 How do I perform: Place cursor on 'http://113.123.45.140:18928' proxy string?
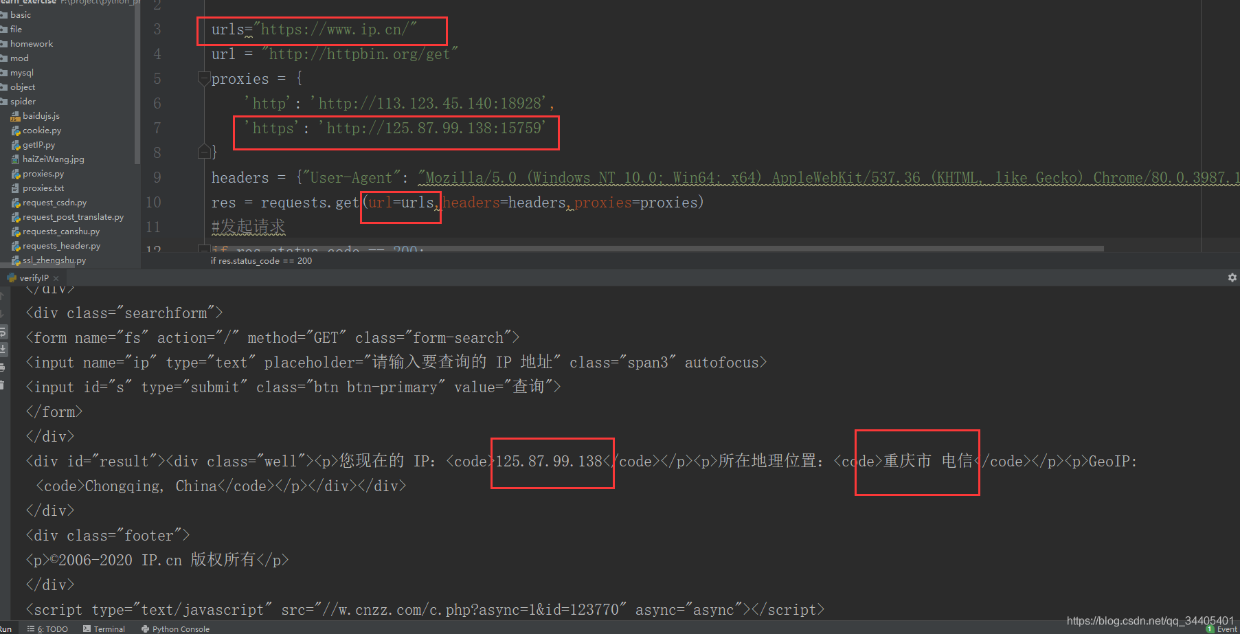(429, 103)
